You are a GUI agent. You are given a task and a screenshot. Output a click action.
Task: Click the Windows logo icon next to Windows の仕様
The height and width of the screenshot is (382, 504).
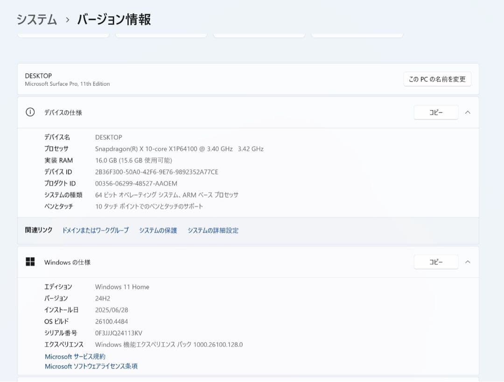click(30, 262)
